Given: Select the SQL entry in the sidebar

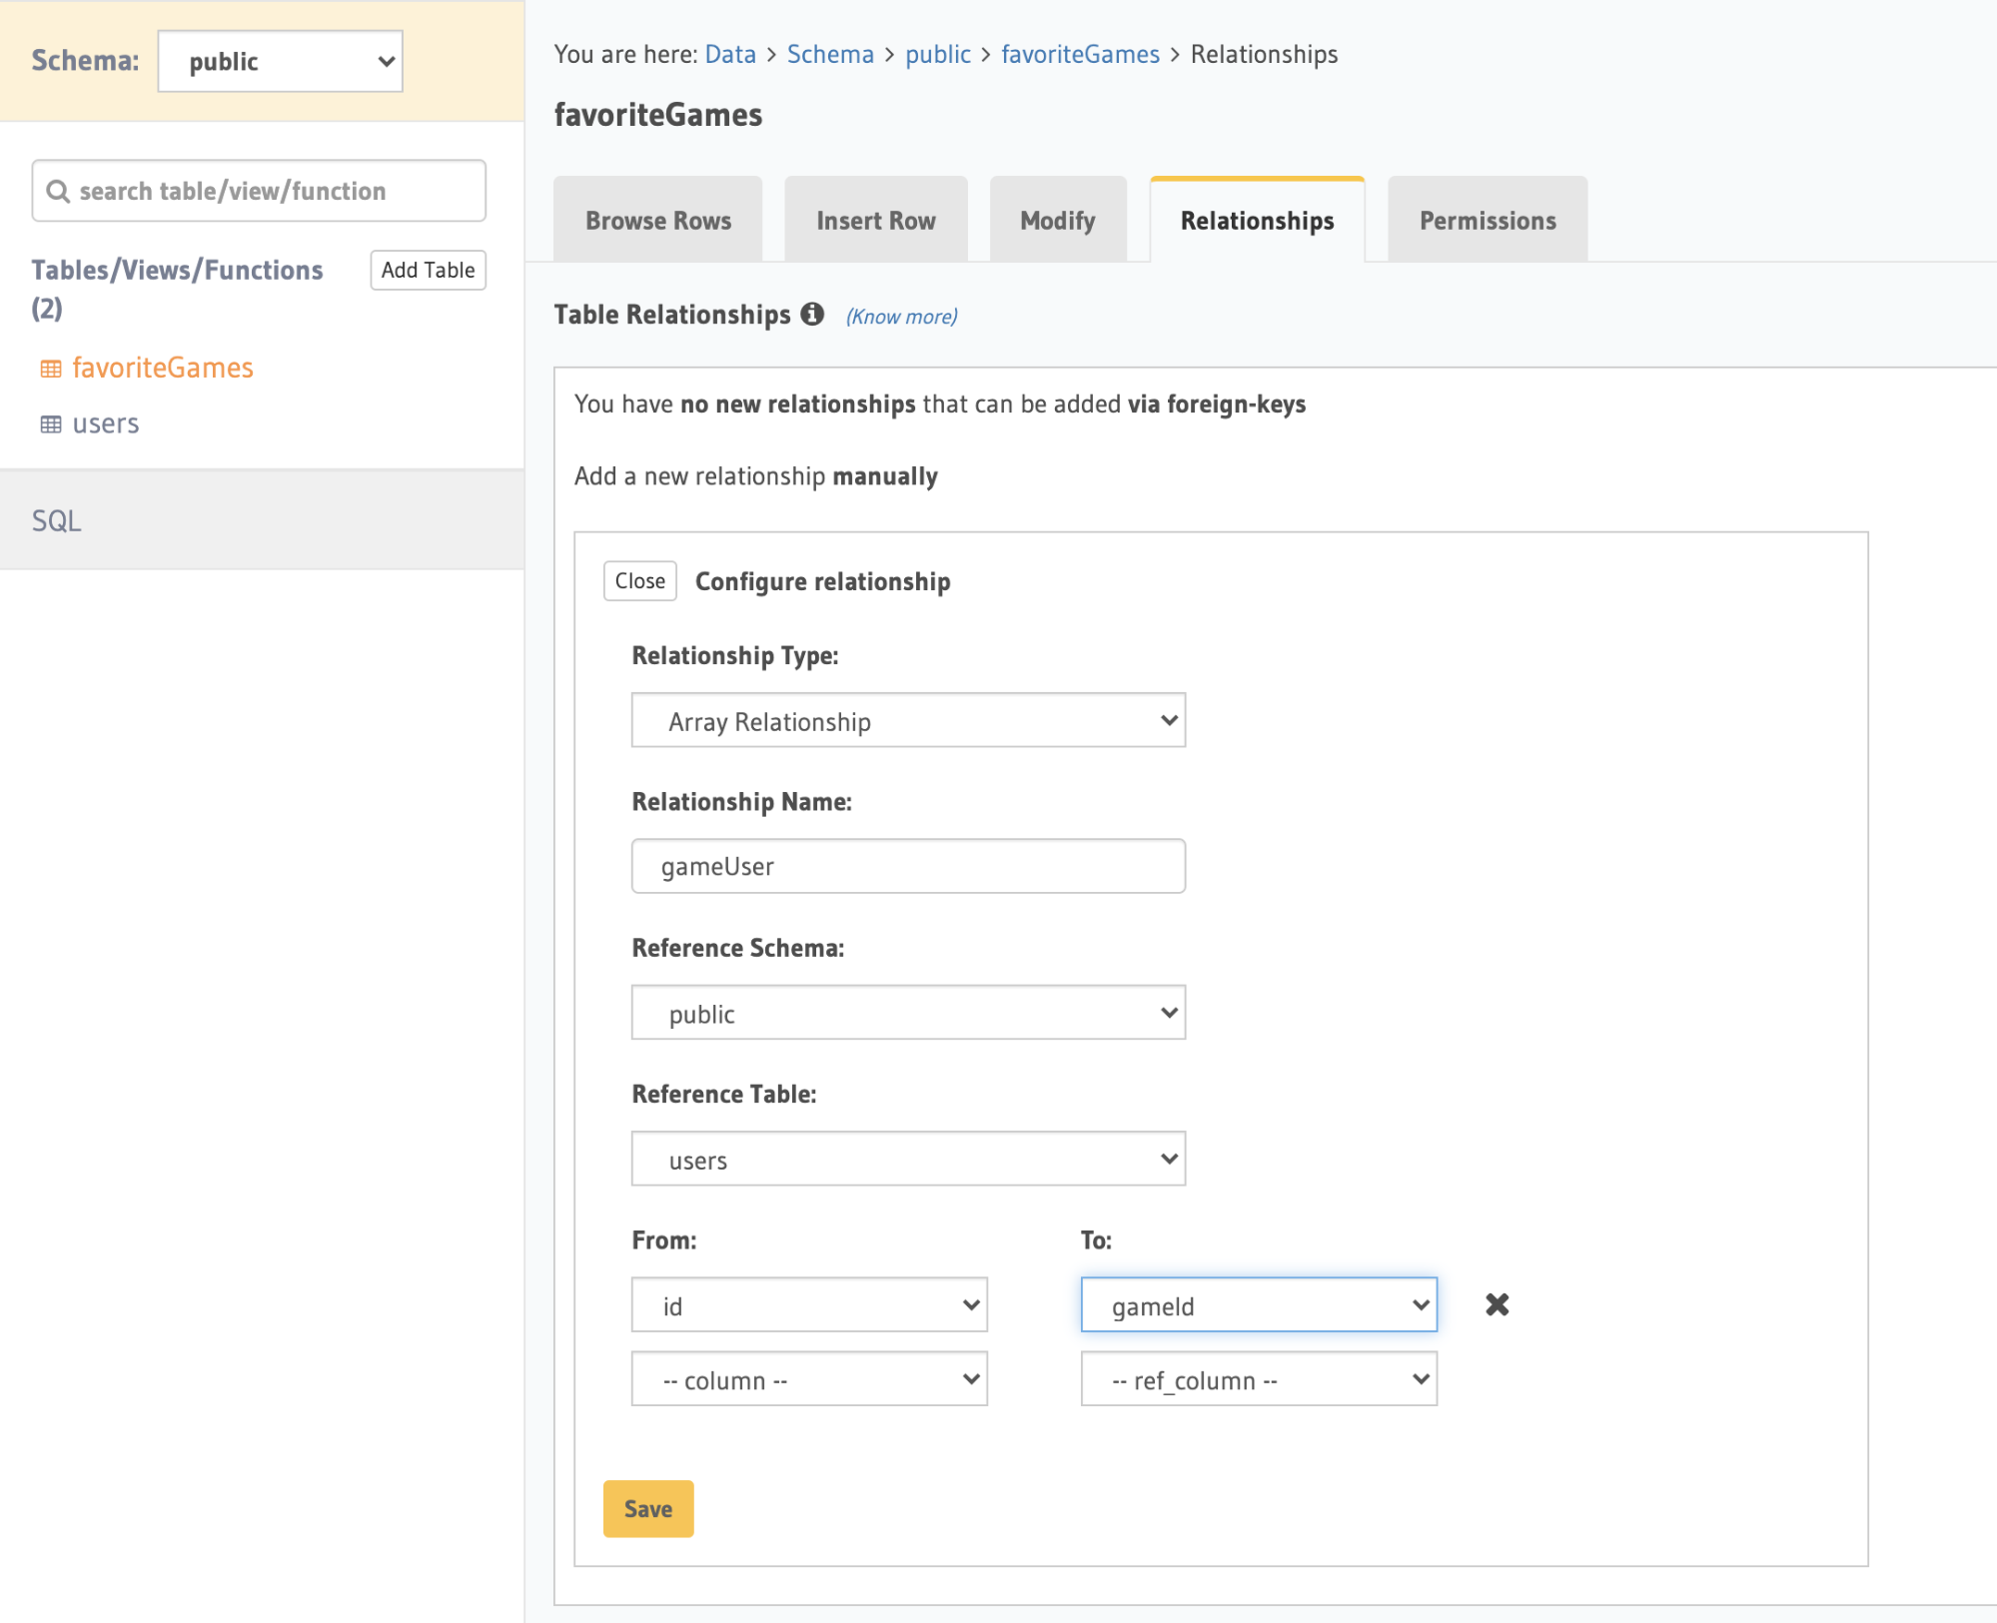Looking at the screenshot, I should (56, 520).
